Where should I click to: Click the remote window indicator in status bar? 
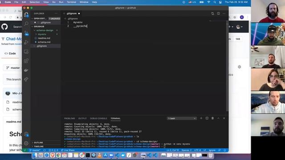tap(25, 150)
